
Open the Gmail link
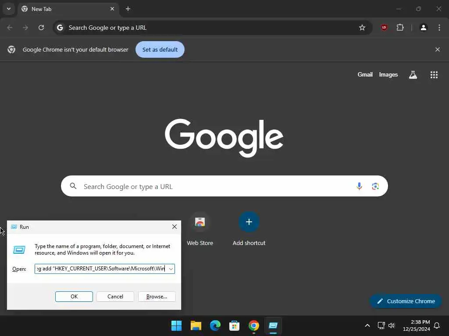365,74
